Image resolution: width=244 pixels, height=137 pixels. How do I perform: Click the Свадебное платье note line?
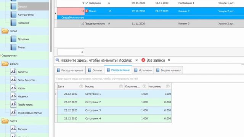(72, 18)
